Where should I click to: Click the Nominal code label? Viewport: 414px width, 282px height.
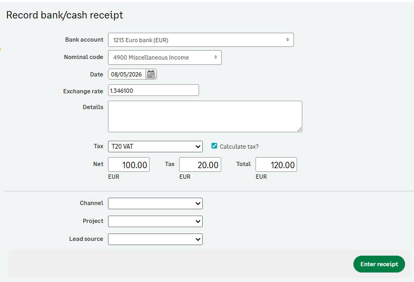[83, 57]
